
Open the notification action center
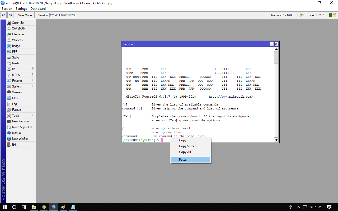pyautogui.click(x=329, y=207)
